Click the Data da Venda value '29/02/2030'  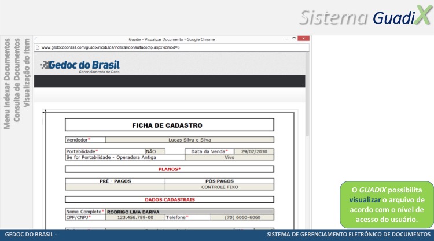(254, 151)
